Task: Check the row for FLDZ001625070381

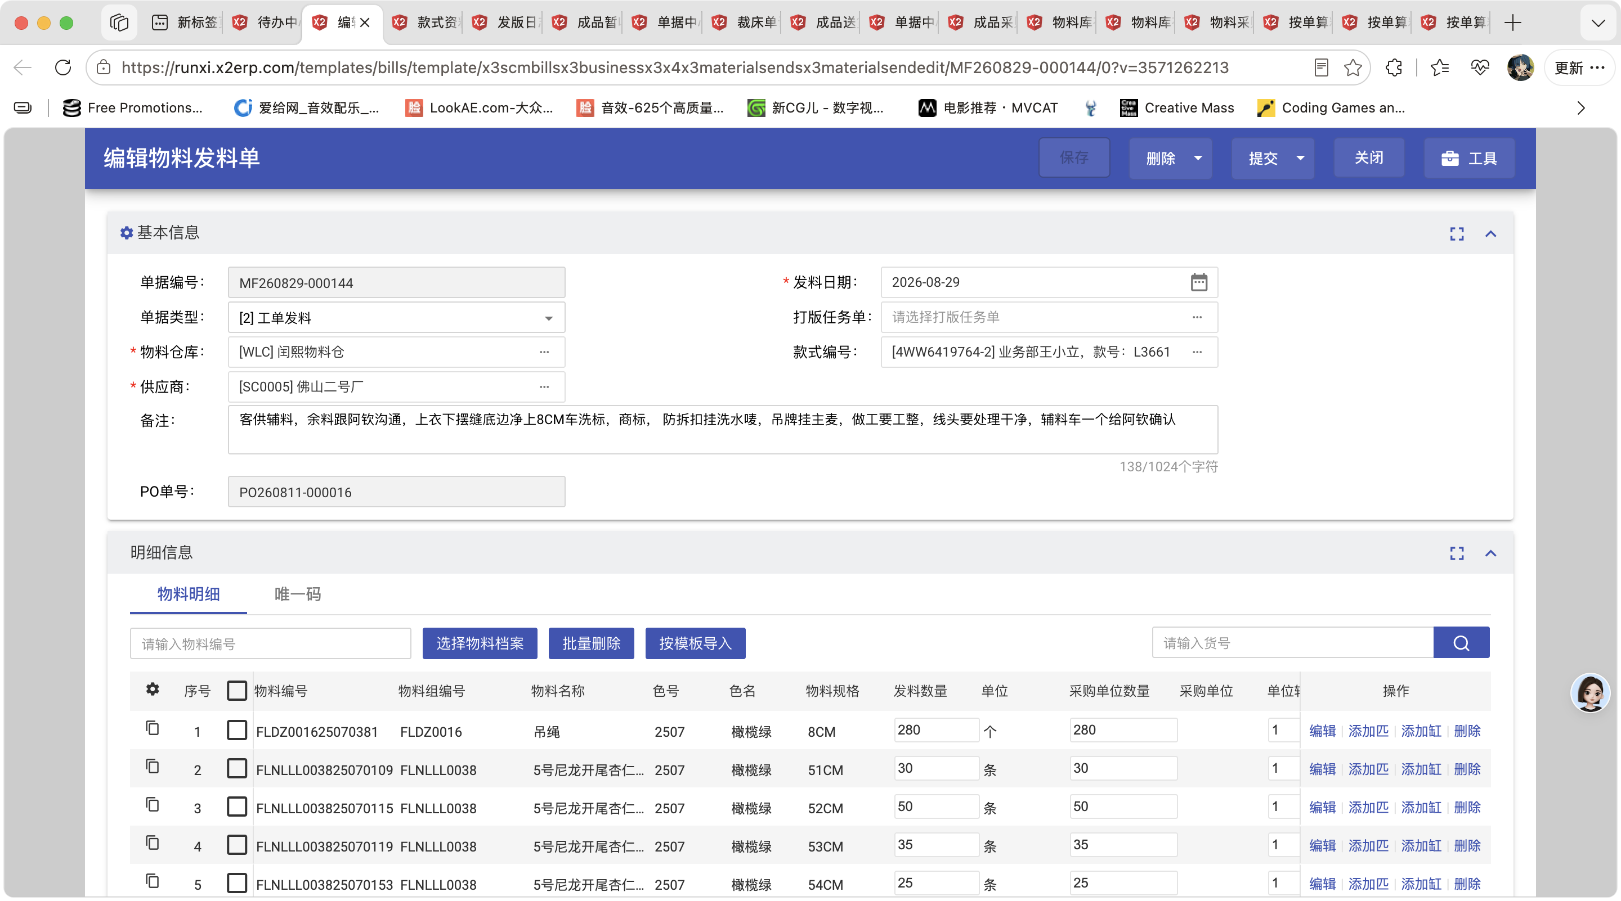Action: point(236,730)
